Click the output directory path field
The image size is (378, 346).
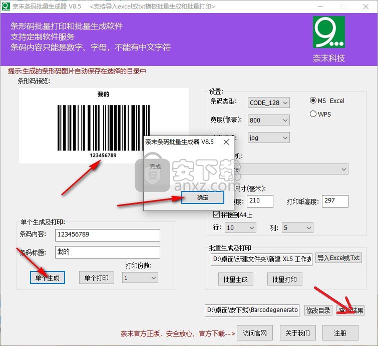point(252,310)
